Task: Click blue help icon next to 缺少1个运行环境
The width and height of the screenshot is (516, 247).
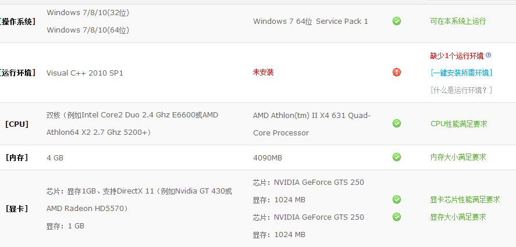Action: coord(488,55)
